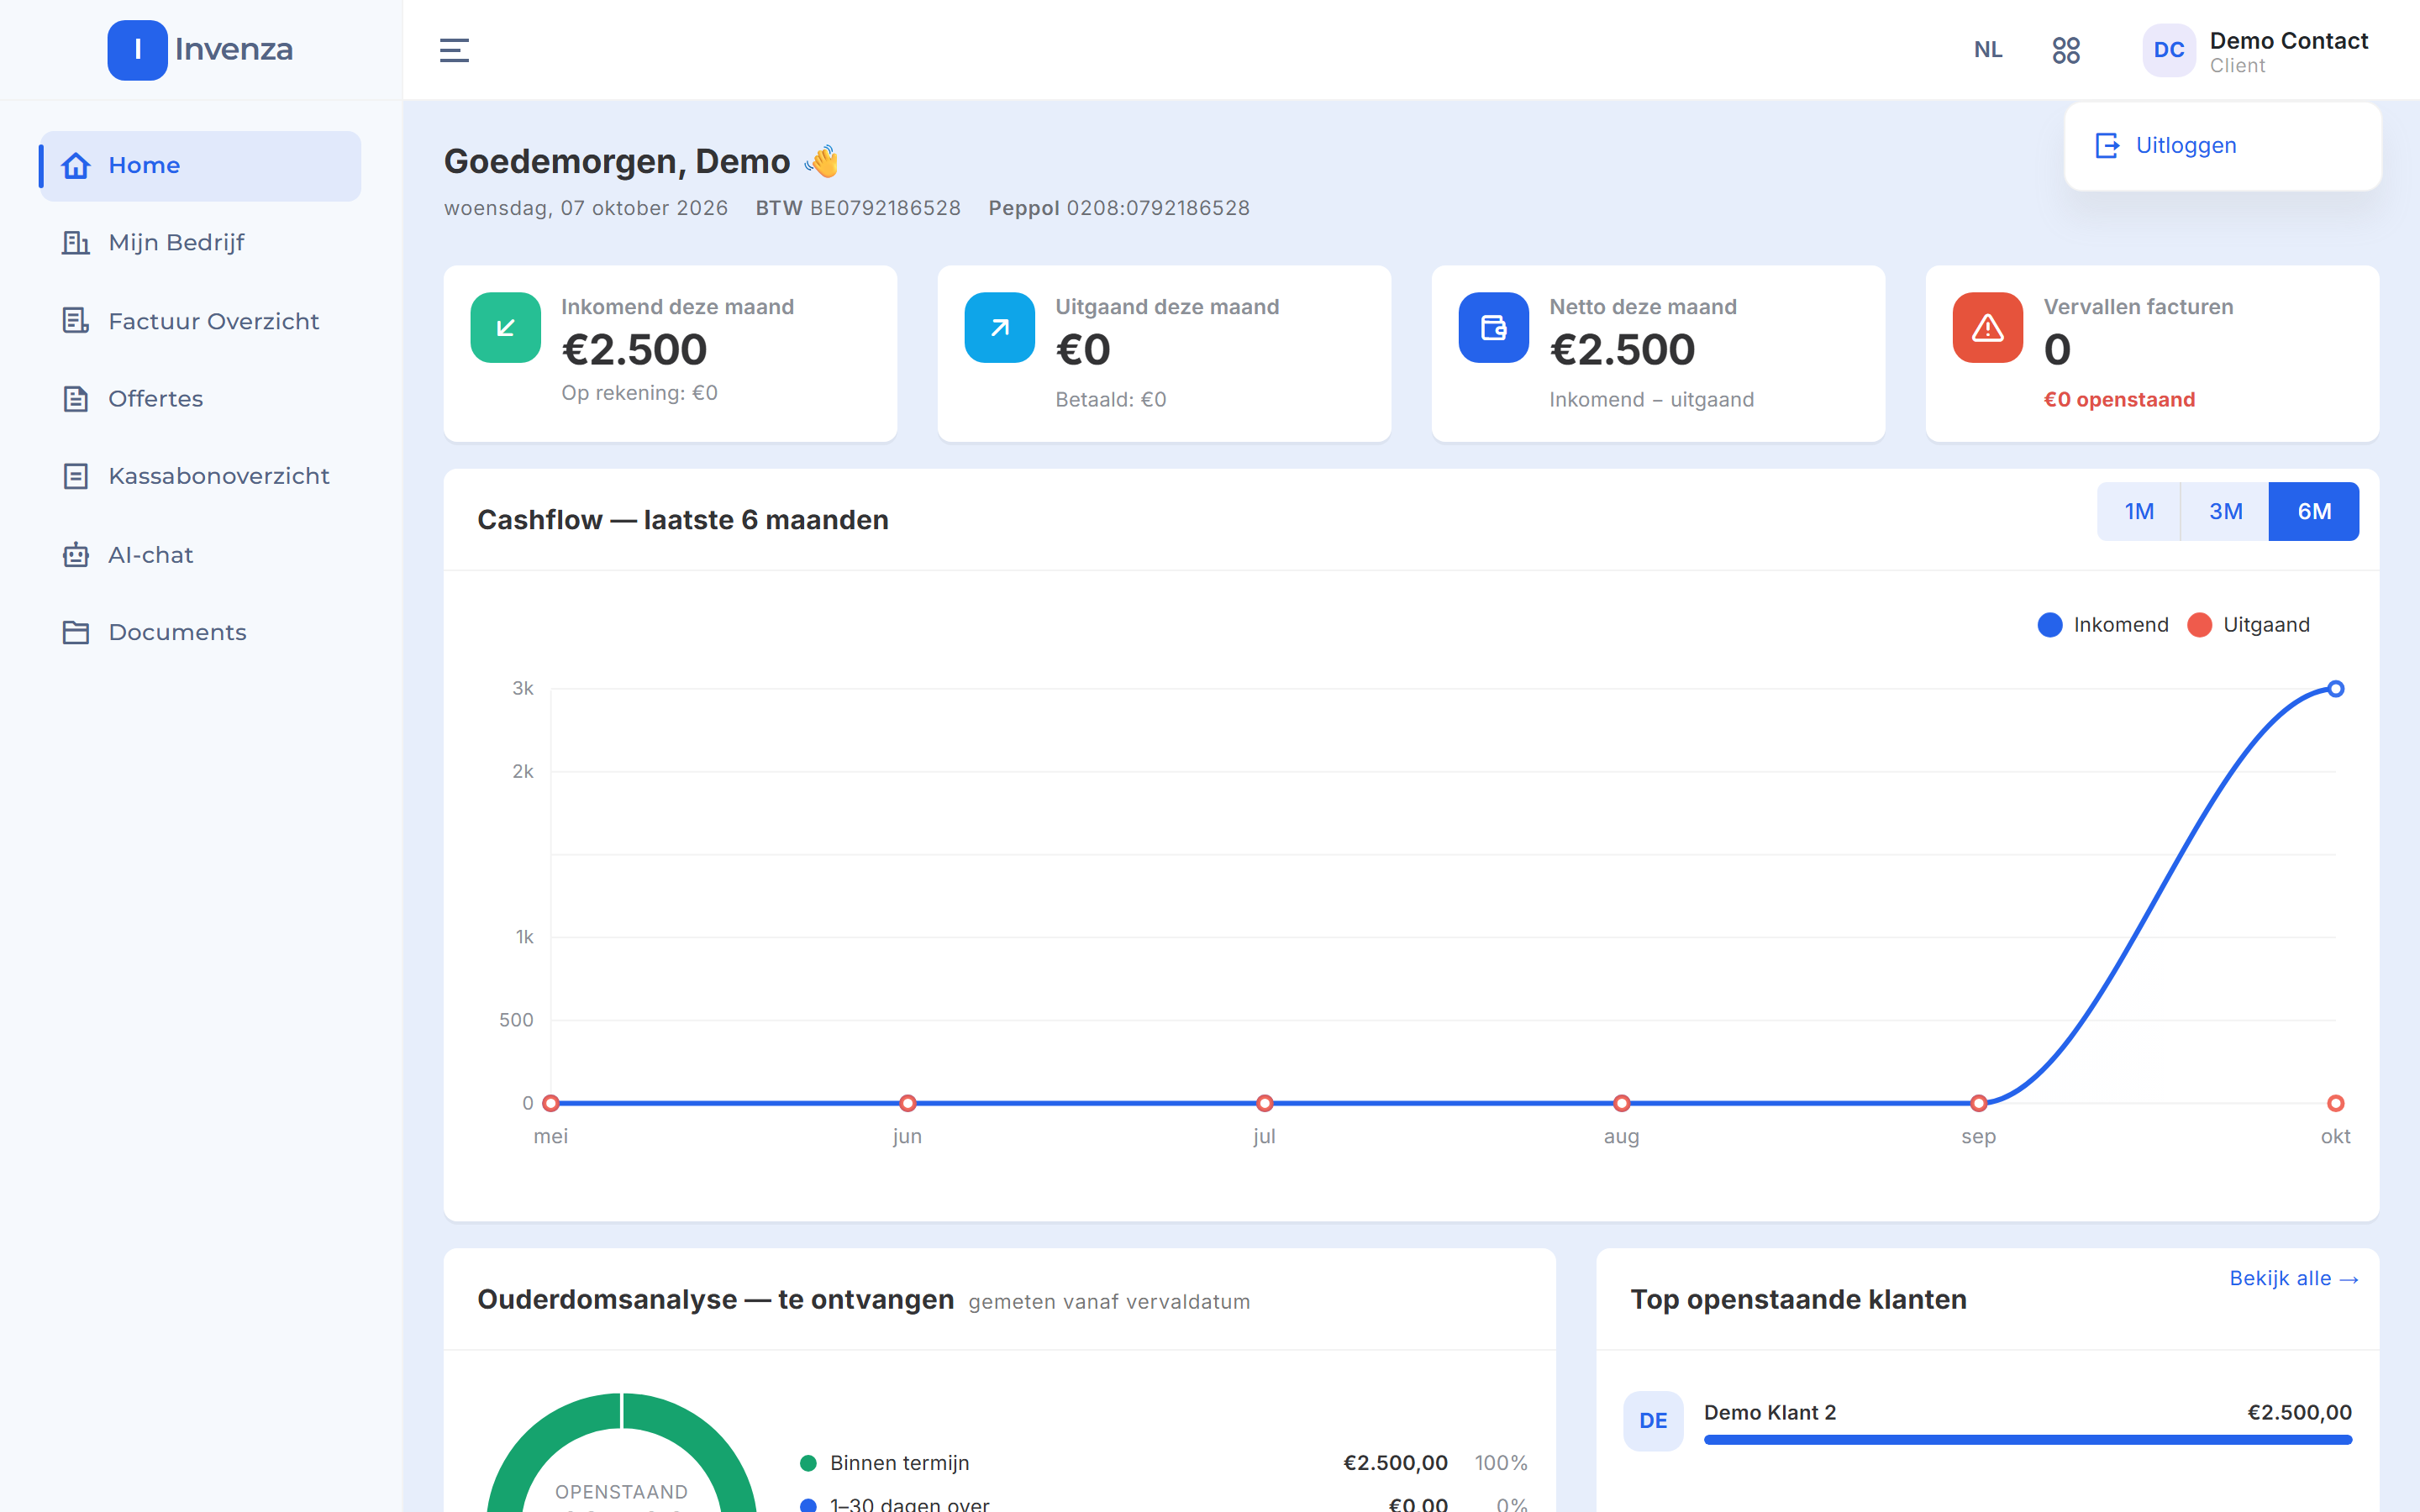Screen dimensions: 2420x1512
Task: Select the 3M cashflow range tab
Action: coord(2225,512)
